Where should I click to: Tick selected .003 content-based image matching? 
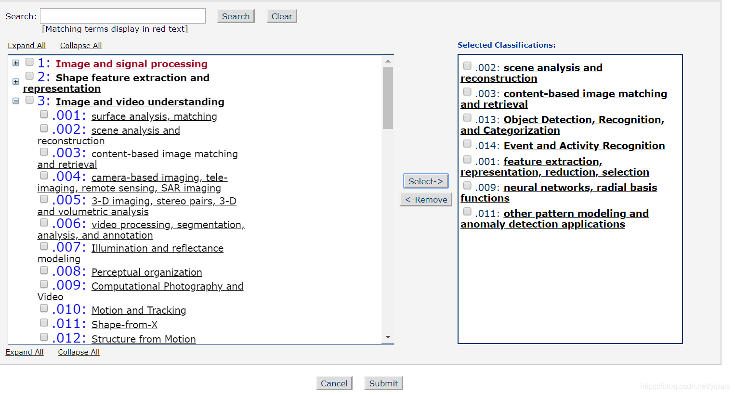coord(467,91)
